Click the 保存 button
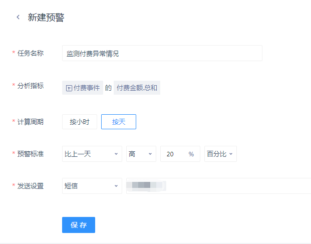The image size is (311, 244). [79, 225]
